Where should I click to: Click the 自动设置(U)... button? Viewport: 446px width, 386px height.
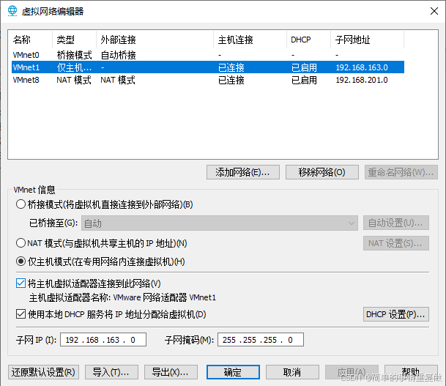pyautogui.click(x=396, y=223)
